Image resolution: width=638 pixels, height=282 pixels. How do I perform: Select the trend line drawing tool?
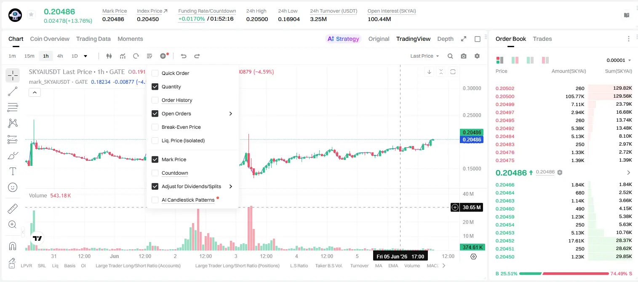tap(13, 91)
